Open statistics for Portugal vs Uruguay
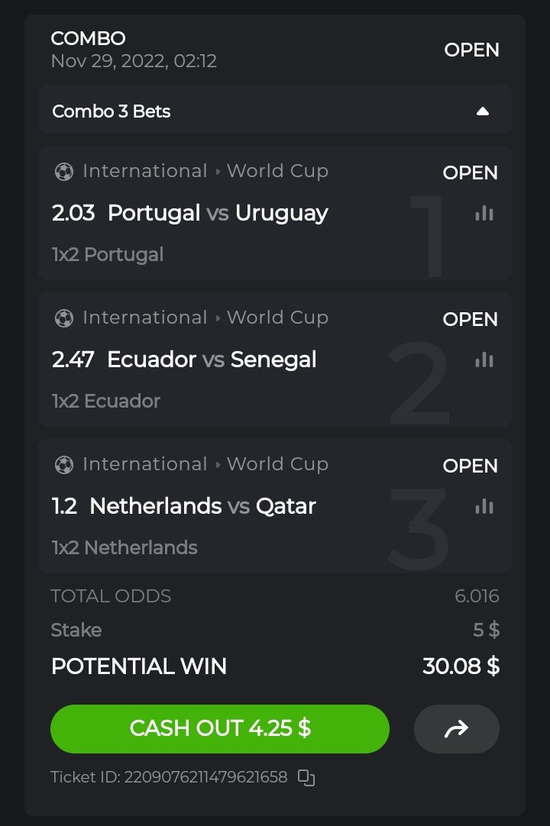This screenshot has width=550, height=826. pos(484,214)
